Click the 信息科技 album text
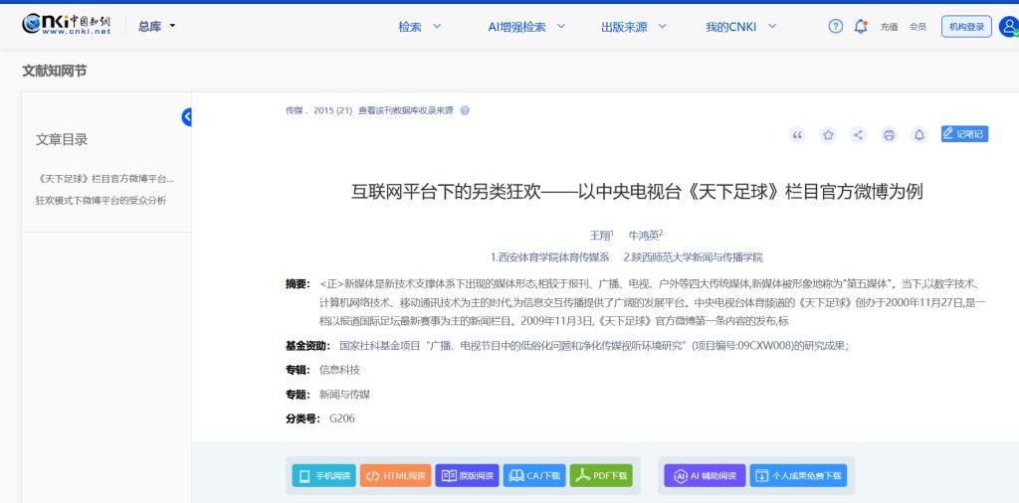 [339, 370]
